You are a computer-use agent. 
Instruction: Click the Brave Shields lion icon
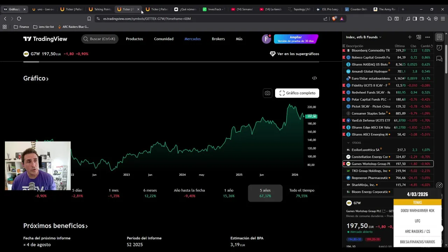334,19
